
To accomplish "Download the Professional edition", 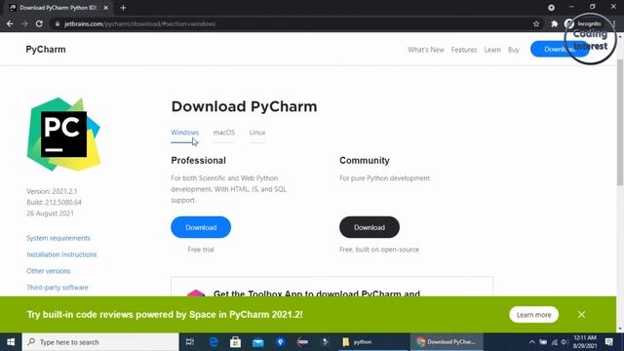I will coord(201,227).
